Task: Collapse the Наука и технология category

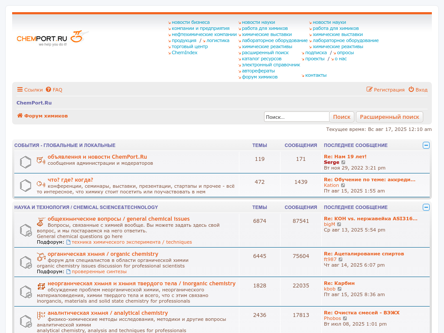Action: pos(426,207)
